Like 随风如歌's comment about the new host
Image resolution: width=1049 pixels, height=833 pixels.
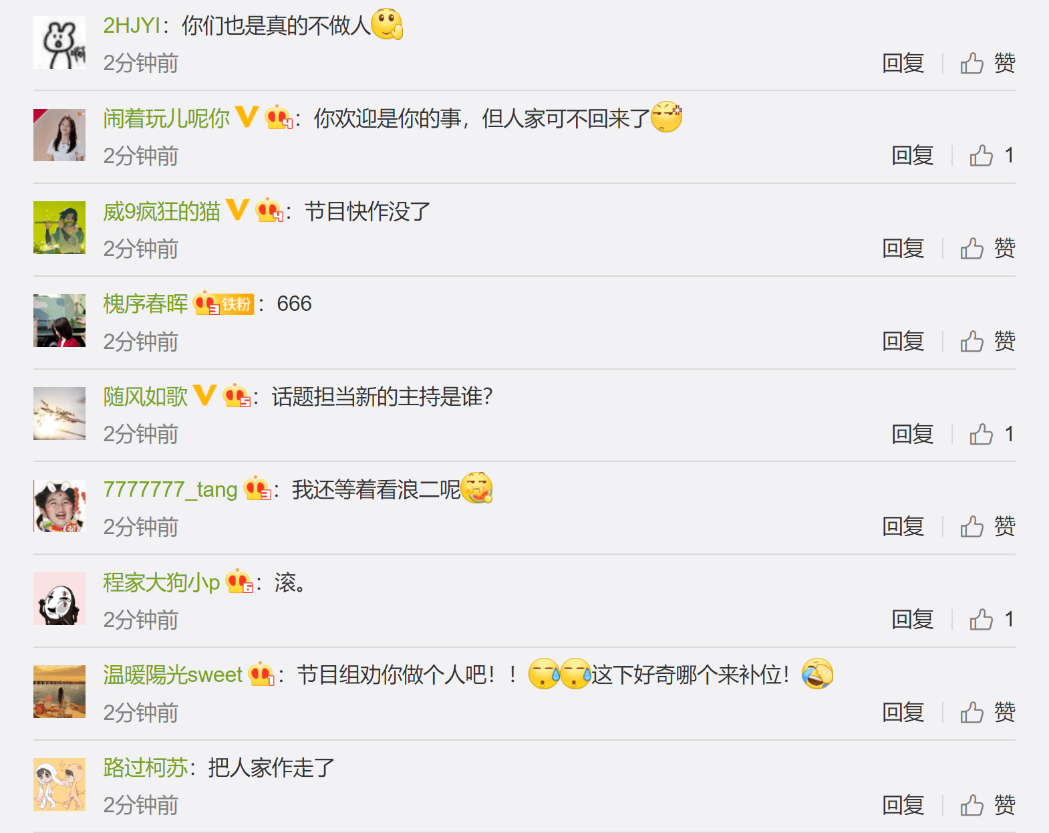pyautogui.click(x=992, y=434)
